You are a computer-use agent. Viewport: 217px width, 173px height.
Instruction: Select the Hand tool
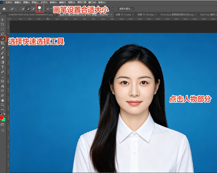[x=3, y=100]
